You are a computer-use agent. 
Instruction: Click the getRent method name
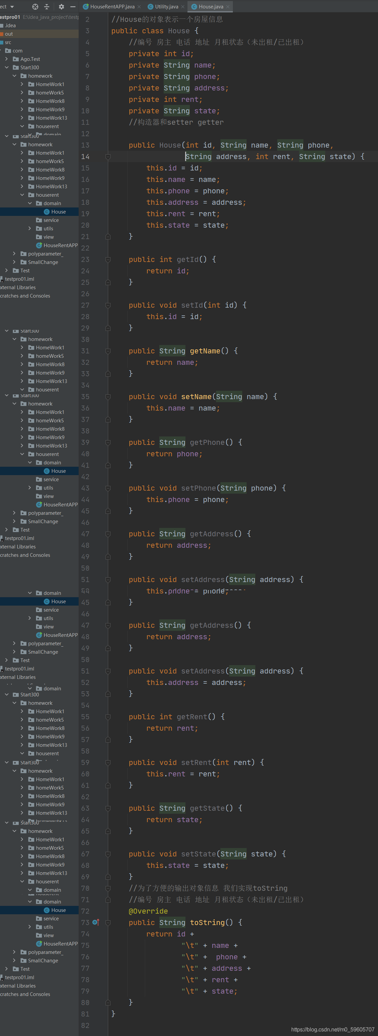pyautogui.click(x=192, y=717)
